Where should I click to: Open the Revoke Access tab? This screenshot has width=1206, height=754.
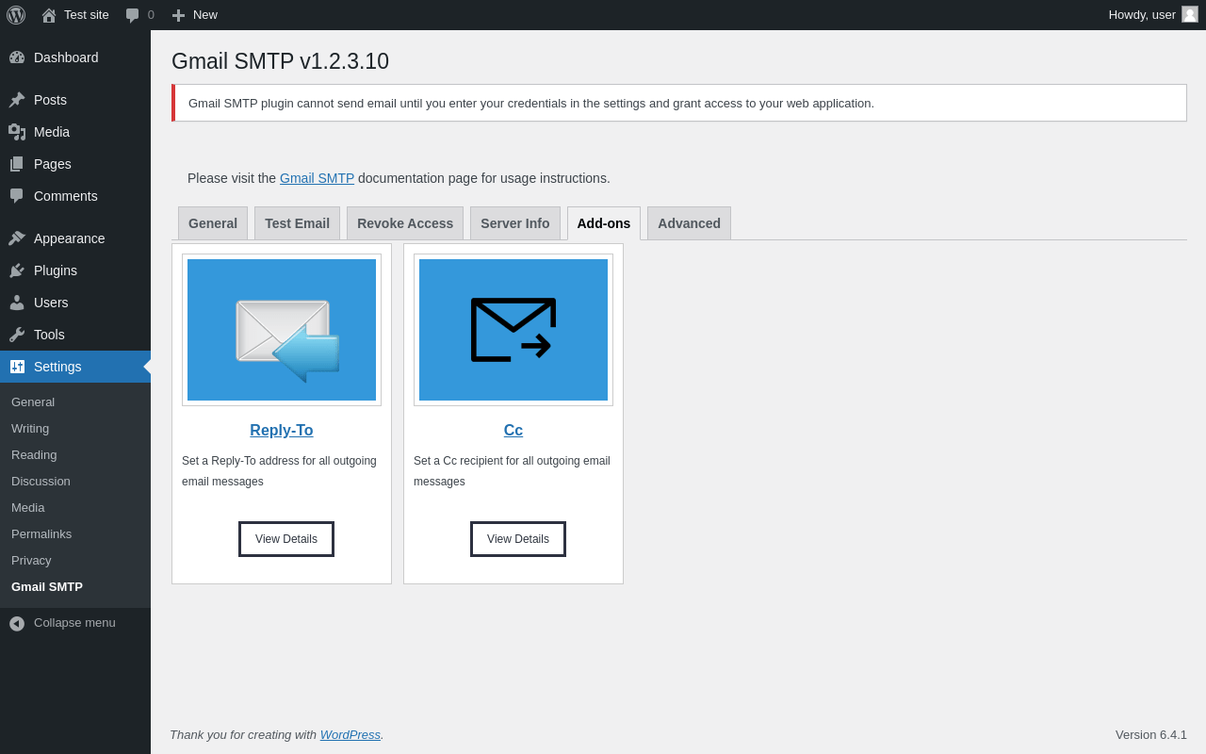[x=405, y=223]
